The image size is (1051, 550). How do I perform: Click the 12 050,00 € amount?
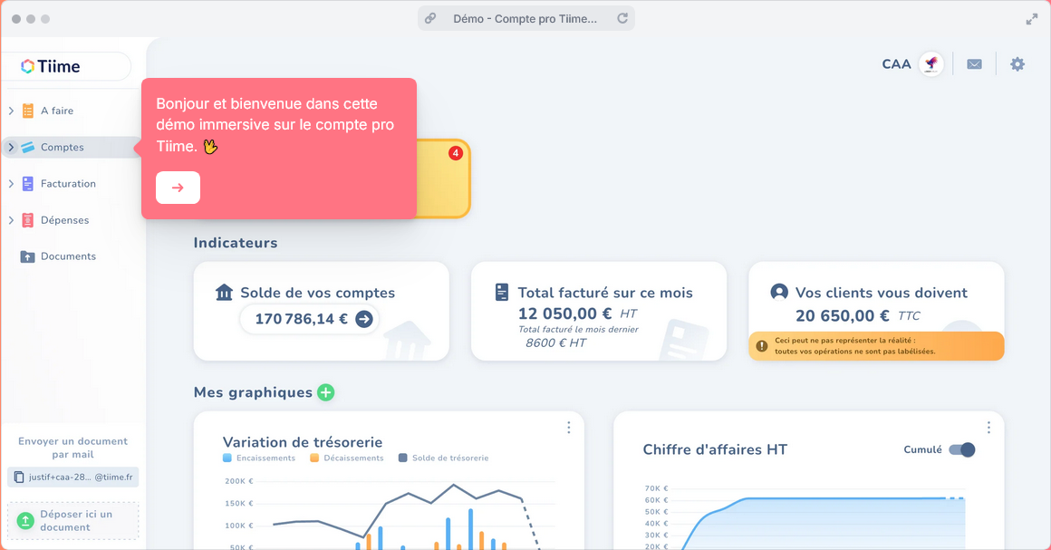(x=565, y=314)
